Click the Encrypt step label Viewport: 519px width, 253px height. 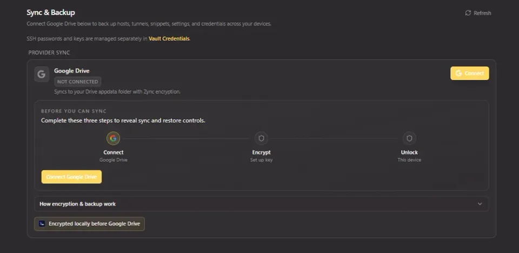(261, 152)
